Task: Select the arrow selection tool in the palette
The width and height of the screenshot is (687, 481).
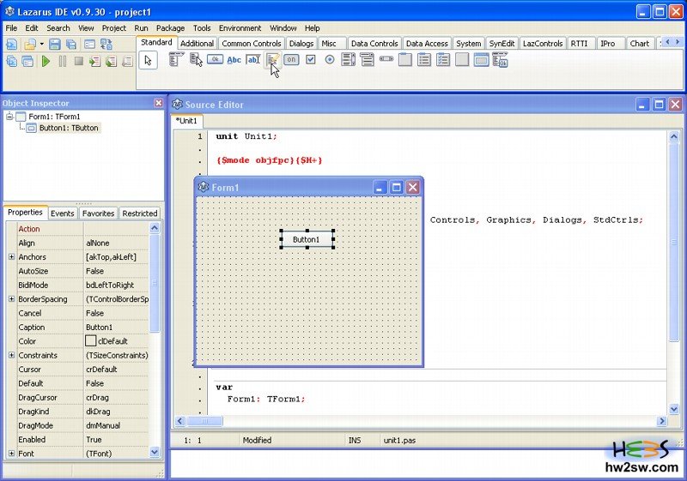Action: [148, 60]
